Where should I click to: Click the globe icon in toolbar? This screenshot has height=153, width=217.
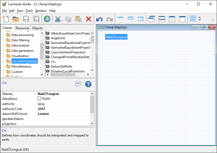tap(47, 19)
